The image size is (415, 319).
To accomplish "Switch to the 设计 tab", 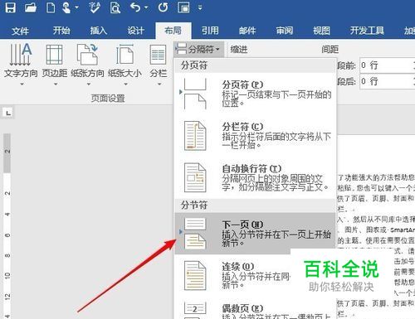I will click(x=135, y=31).
